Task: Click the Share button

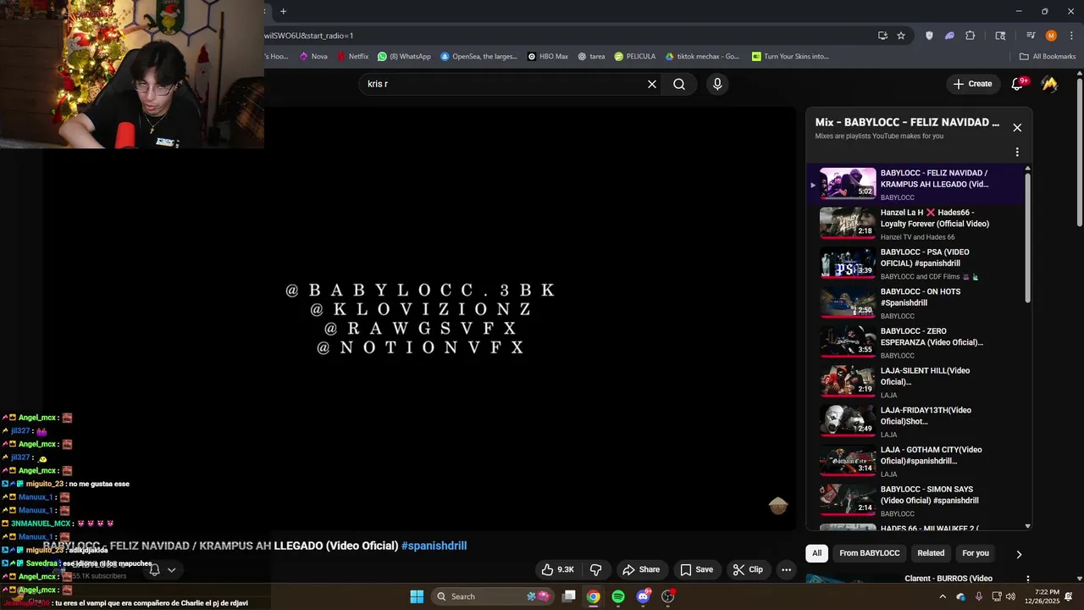Action: [640, 569]
